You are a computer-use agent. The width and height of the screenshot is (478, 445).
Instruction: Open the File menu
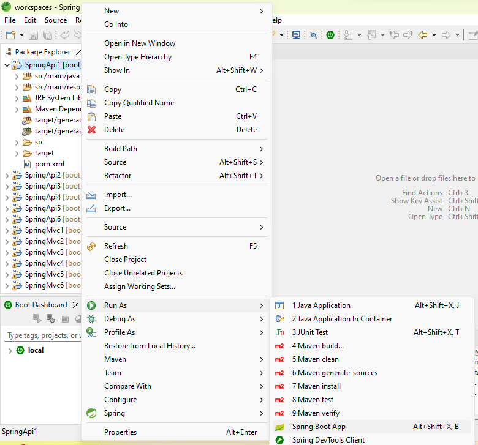pyautogui.click(x=10, y=20)
